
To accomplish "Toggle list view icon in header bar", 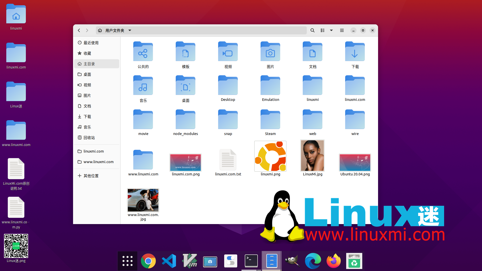I will [x=323, y=30].
